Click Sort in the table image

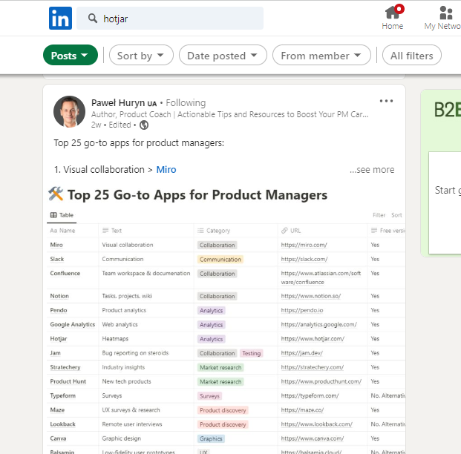[x=396, y=215]
